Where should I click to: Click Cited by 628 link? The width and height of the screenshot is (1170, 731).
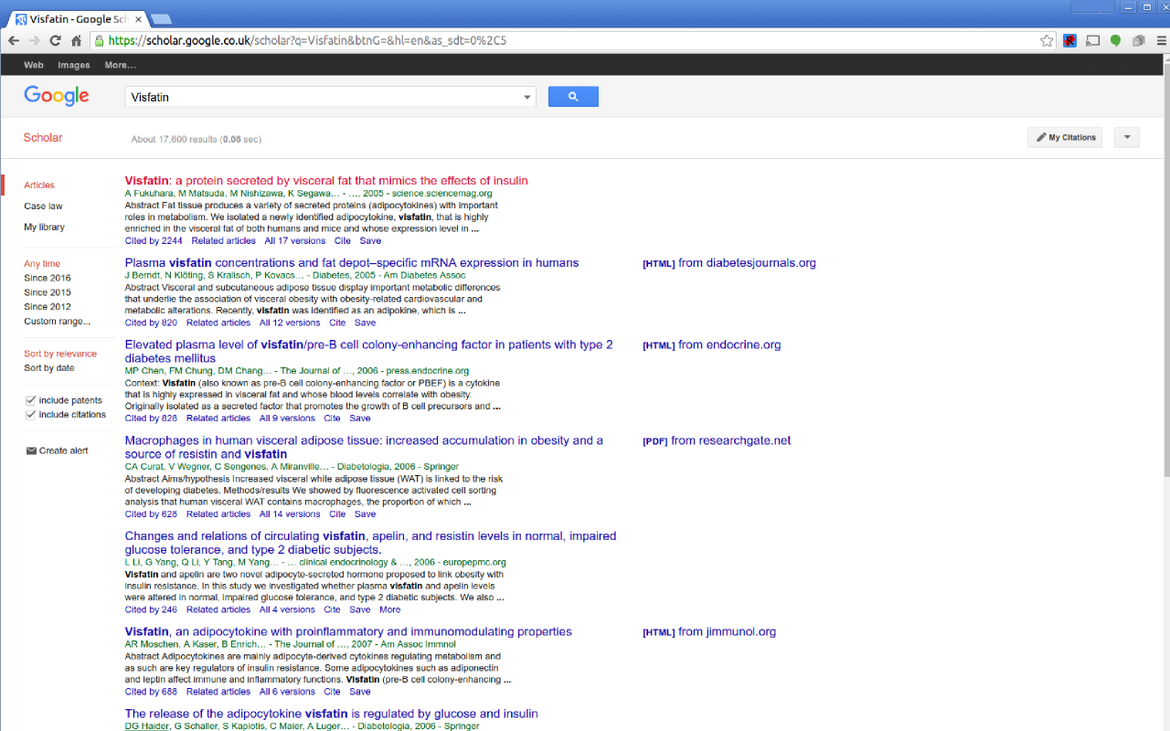[151, 514]
